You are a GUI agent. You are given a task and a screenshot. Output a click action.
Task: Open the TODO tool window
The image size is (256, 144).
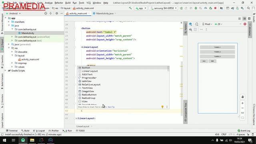(80, 131)
